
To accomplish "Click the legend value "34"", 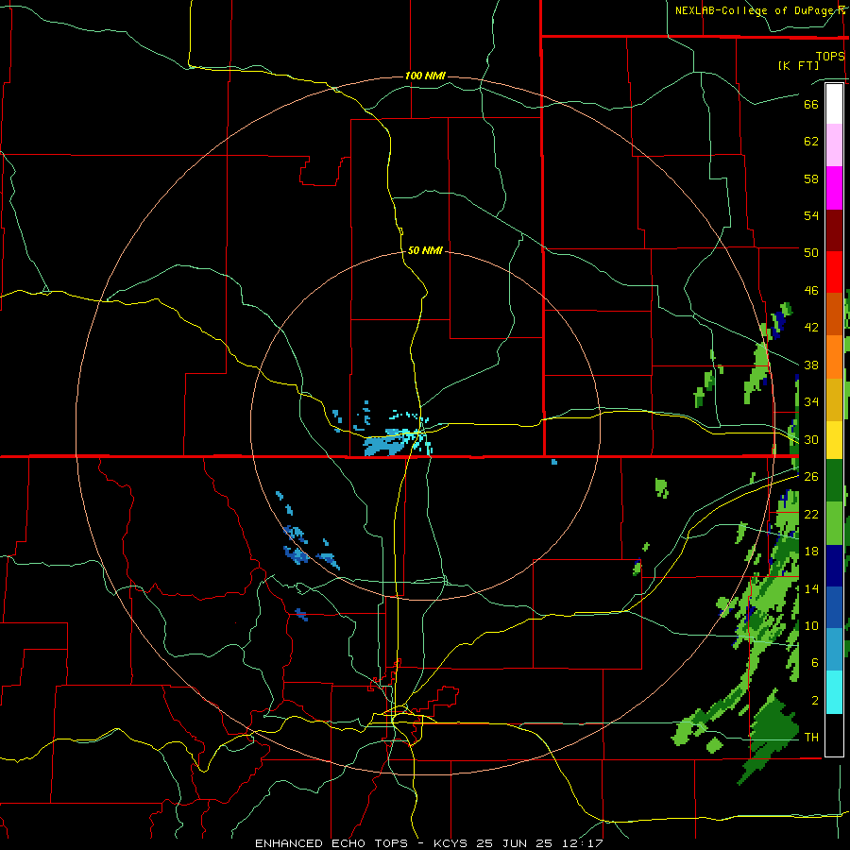I will click(x=811, y=402).
